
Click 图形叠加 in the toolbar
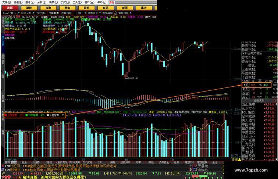pos(107,13)
